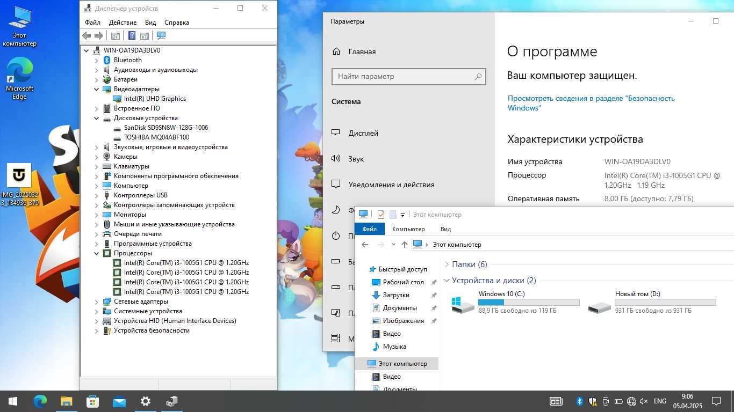Collapse the Видеоадаптеры node
Screen dimensions: 734x412
click(x=97, y=89)
